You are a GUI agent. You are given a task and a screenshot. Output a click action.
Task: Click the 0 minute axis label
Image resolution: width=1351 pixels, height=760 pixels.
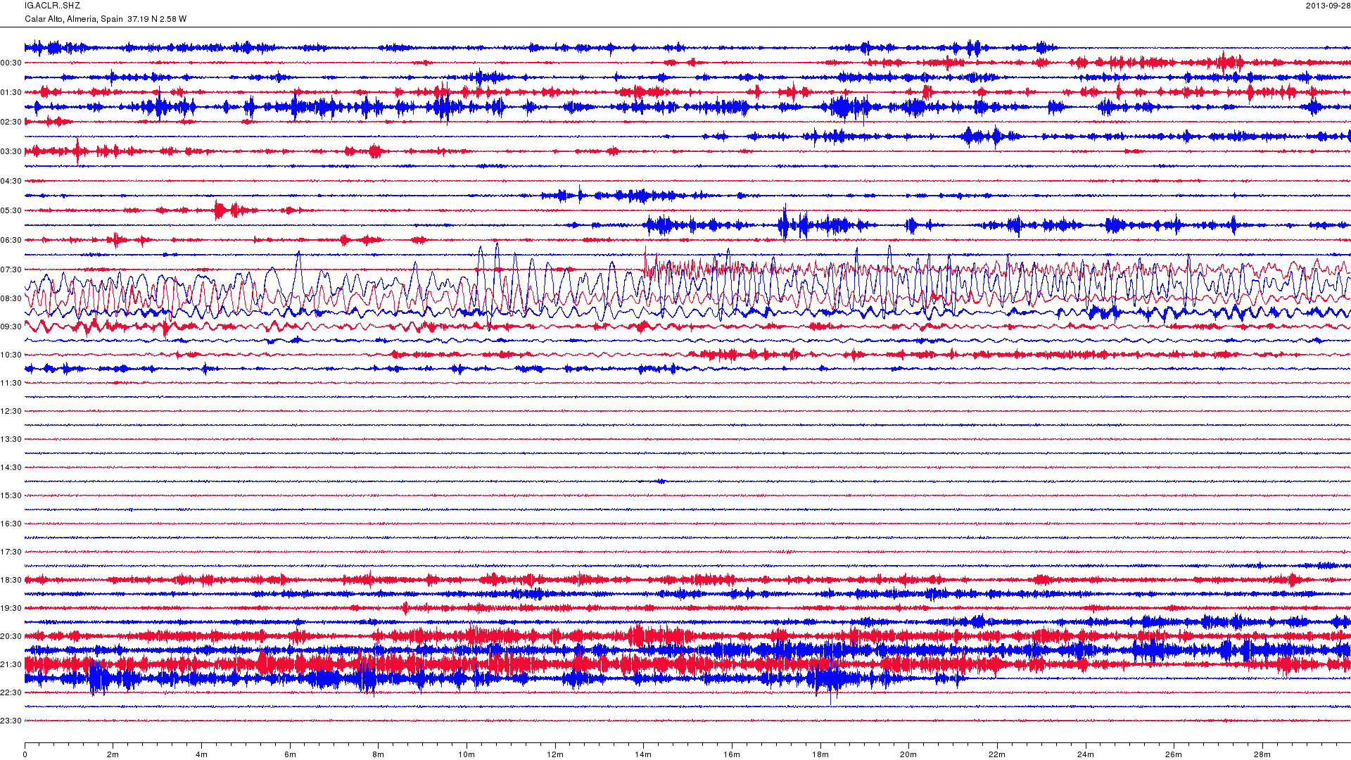tap(25, 755)
